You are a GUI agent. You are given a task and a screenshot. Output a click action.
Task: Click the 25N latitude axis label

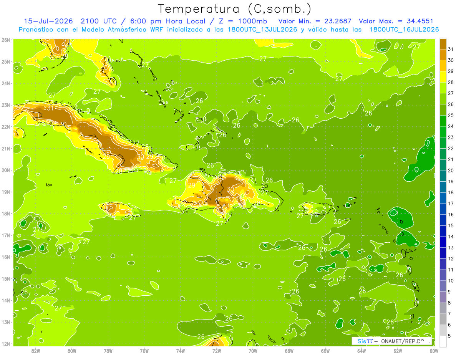tap(6, 61)
